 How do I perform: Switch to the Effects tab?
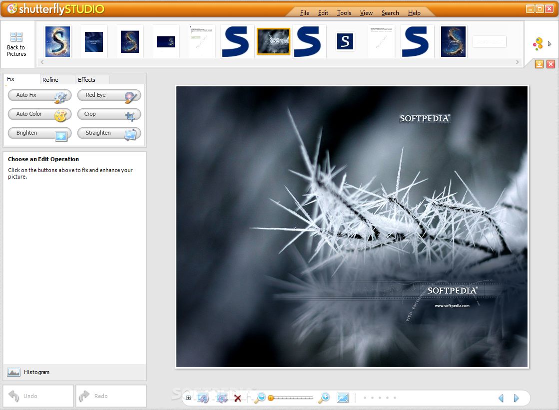click(92, 80)
